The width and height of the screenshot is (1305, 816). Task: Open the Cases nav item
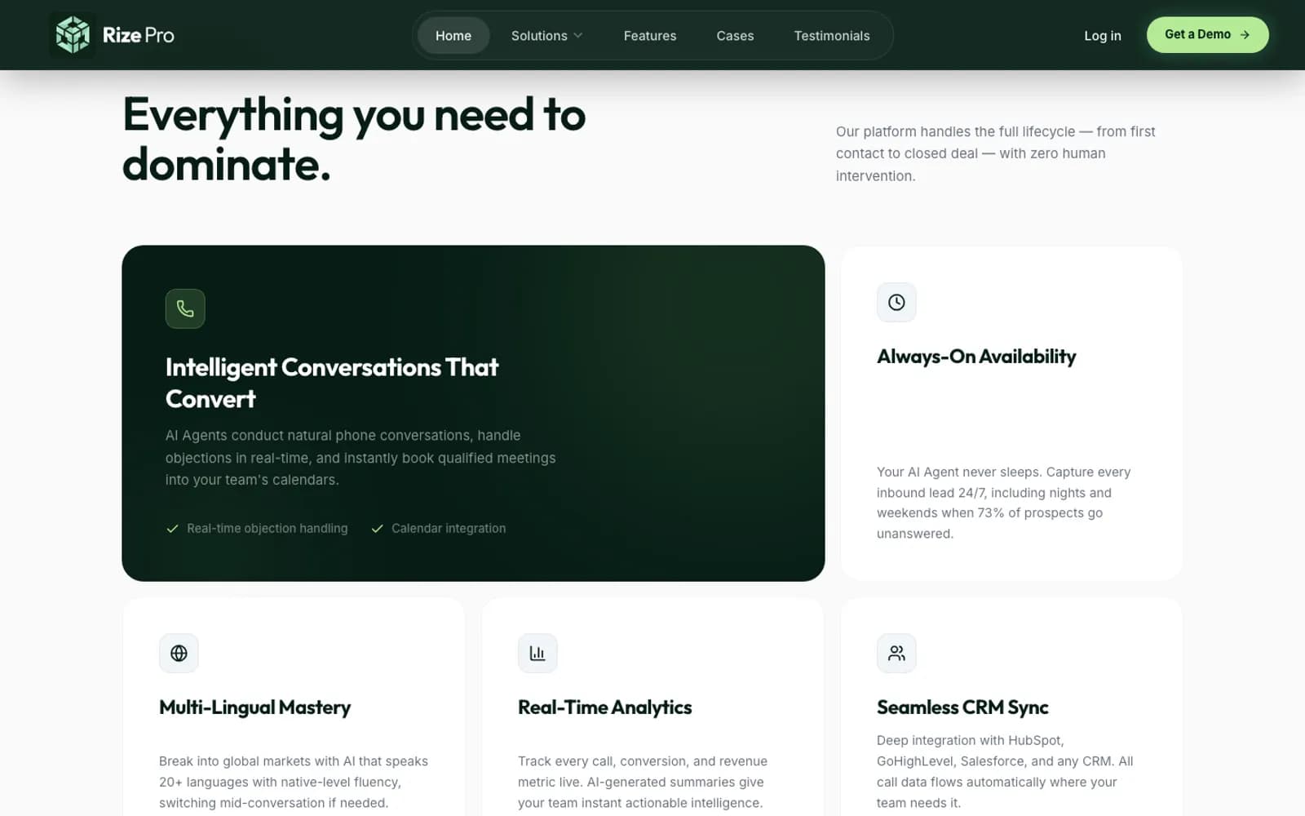point(735,36)
